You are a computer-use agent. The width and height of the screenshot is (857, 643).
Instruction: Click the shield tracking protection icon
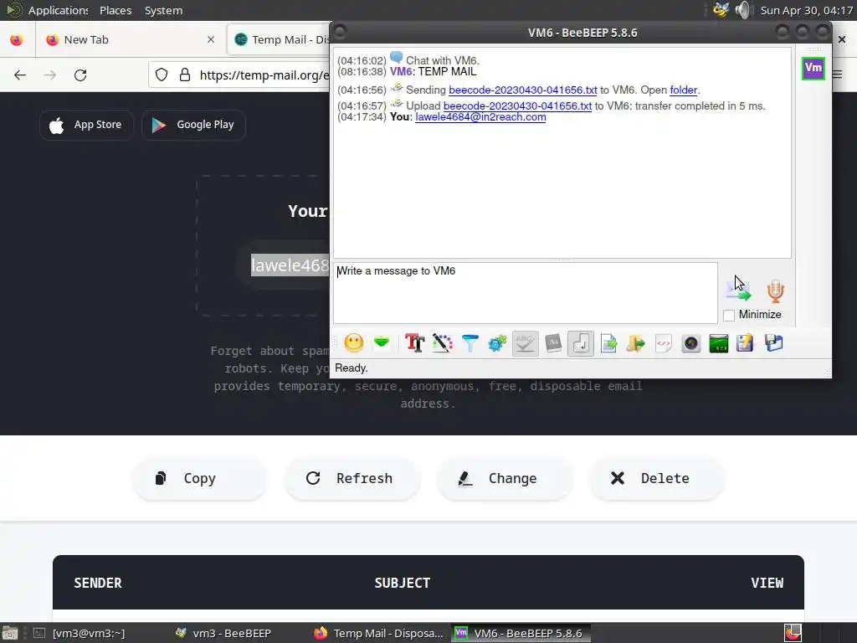tap(162, 75)
